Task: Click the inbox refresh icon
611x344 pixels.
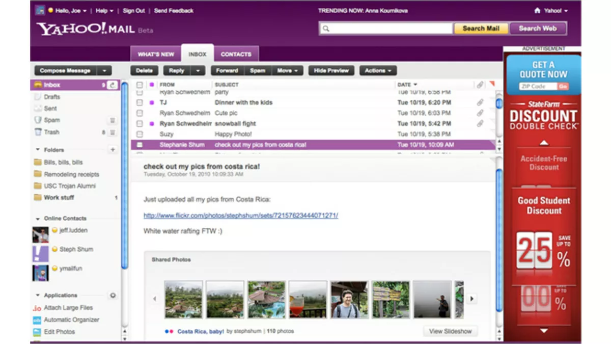Action: point(113,85)
